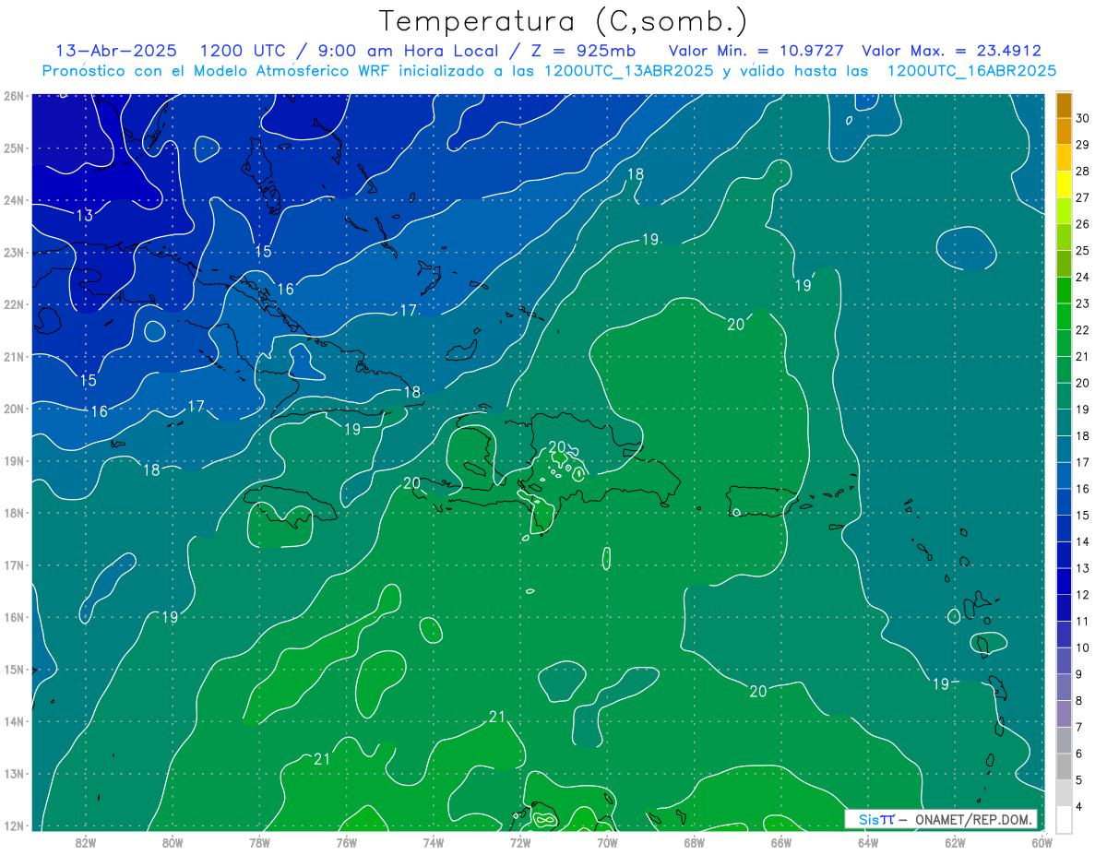This screenshot has width=1107, height=855.
Task: Click longitude axis label "70W"
Action: click(x=607, y=842)
